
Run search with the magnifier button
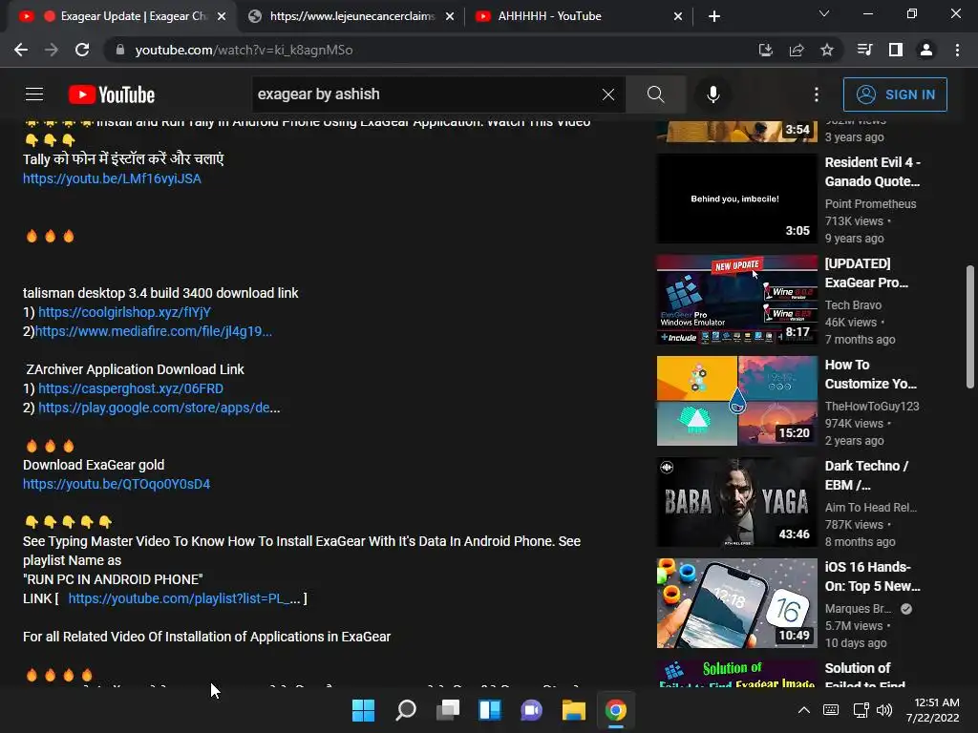655,94
